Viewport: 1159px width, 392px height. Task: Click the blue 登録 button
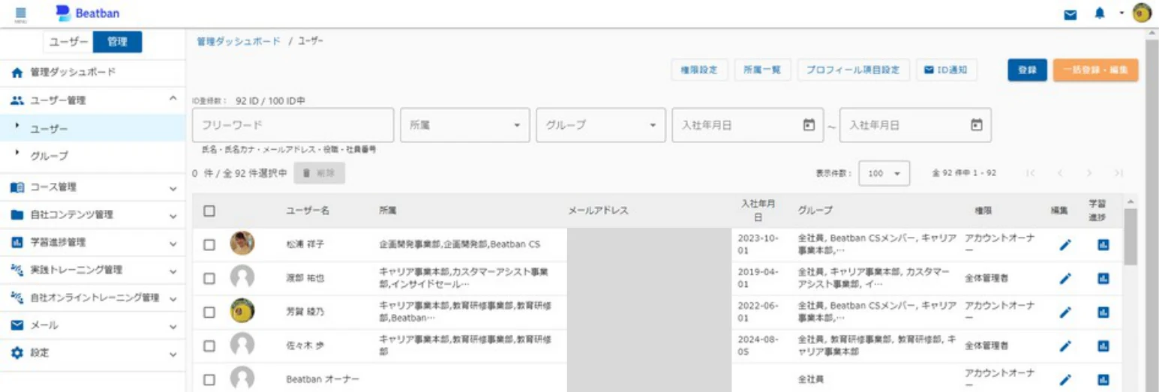pyautogui.click(x=1027, y=70)
